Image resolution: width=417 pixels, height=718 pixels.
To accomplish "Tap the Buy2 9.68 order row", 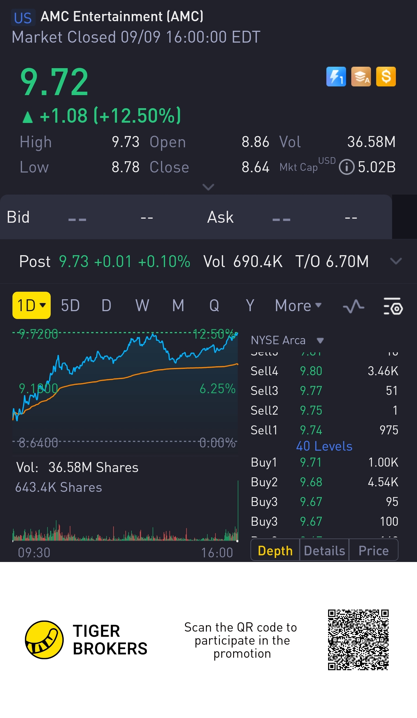I will (324, 482).
